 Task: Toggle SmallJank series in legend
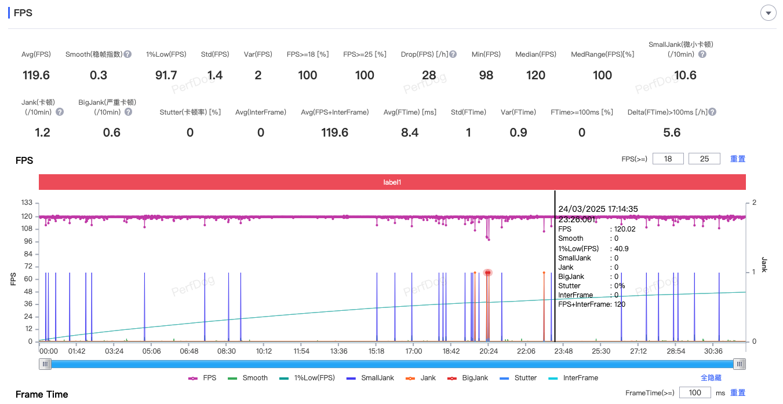370,378
